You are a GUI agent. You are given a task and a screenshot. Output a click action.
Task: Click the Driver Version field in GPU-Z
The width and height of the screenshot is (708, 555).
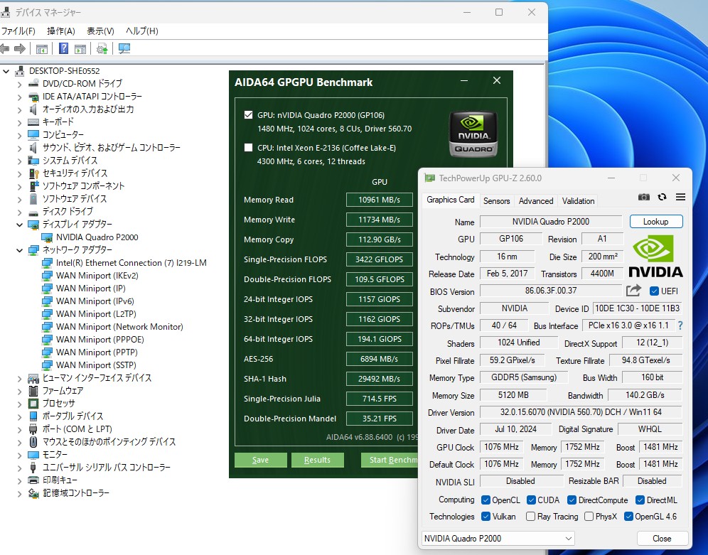point(581,412)
